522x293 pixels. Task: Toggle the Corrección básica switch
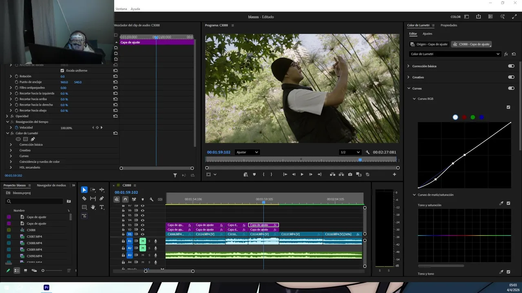(x=511, y=66)
